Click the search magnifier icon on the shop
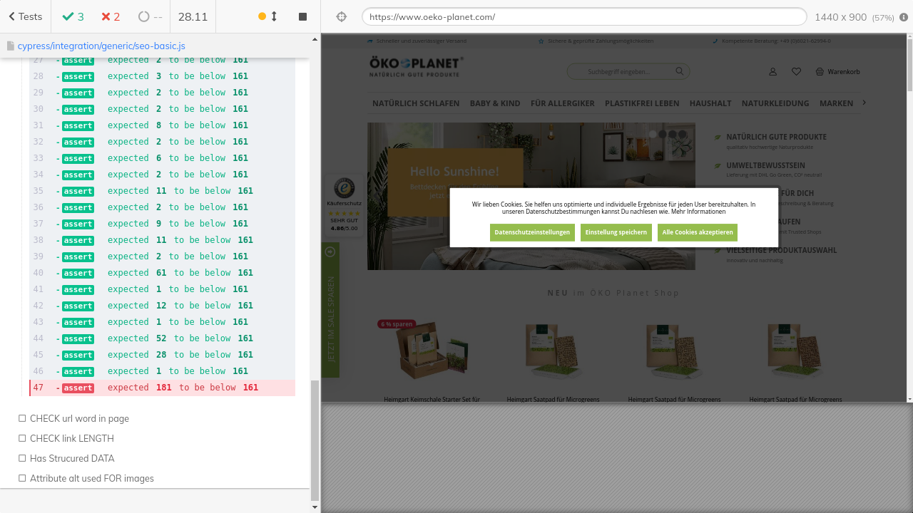Image resolution: width=913 pixels, height=513 pixels. tap(680, 71)
